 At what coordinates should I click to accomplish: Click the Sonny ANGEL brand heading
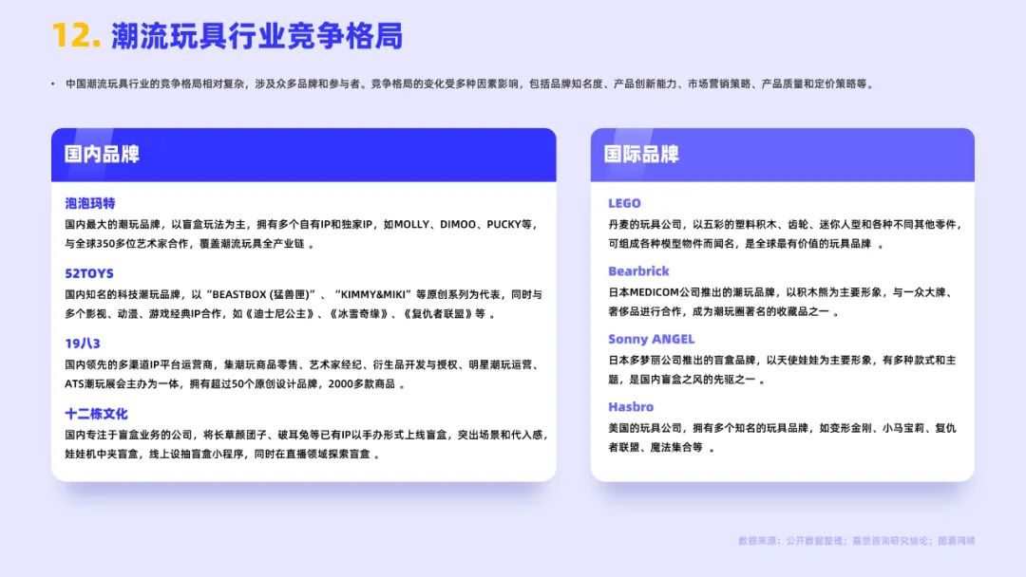tap(651, 339)
